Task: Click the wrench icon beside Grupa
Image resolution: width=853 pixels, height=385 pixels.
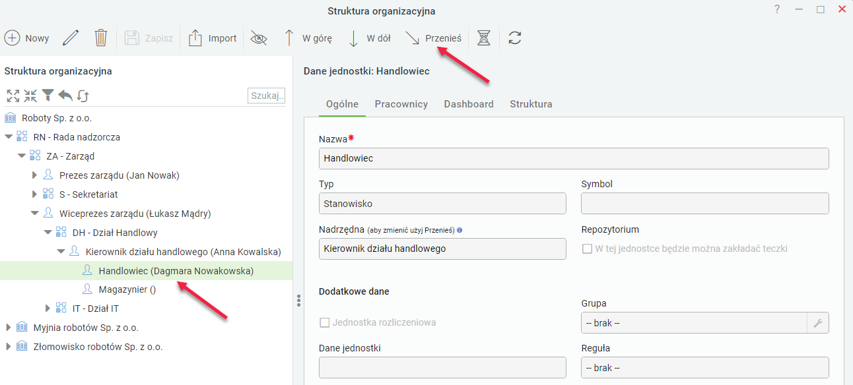Action: pyautogui.click(x=817, y=323)
